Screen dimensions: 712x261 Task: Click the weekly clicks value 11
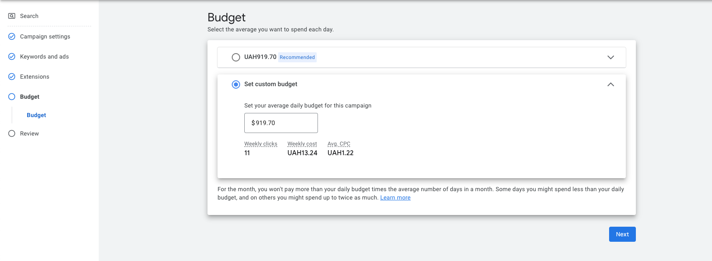pos(247,153)
